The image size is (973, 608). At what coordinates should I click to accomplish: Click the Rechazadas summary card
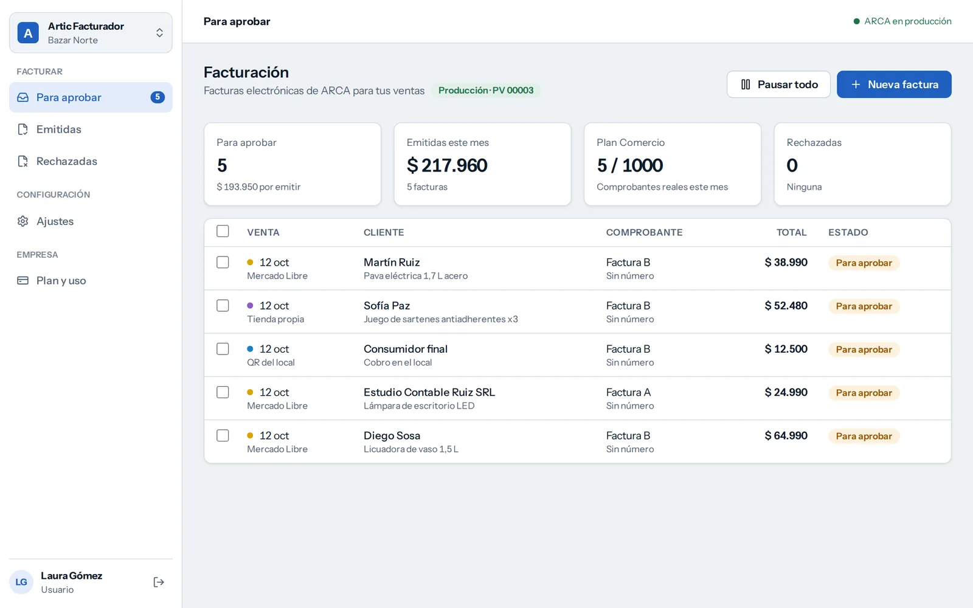point(862,164)
